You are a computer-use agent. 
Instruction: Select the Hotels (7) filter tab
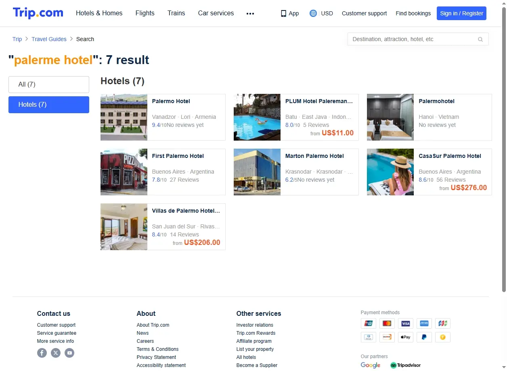point(49,105)
